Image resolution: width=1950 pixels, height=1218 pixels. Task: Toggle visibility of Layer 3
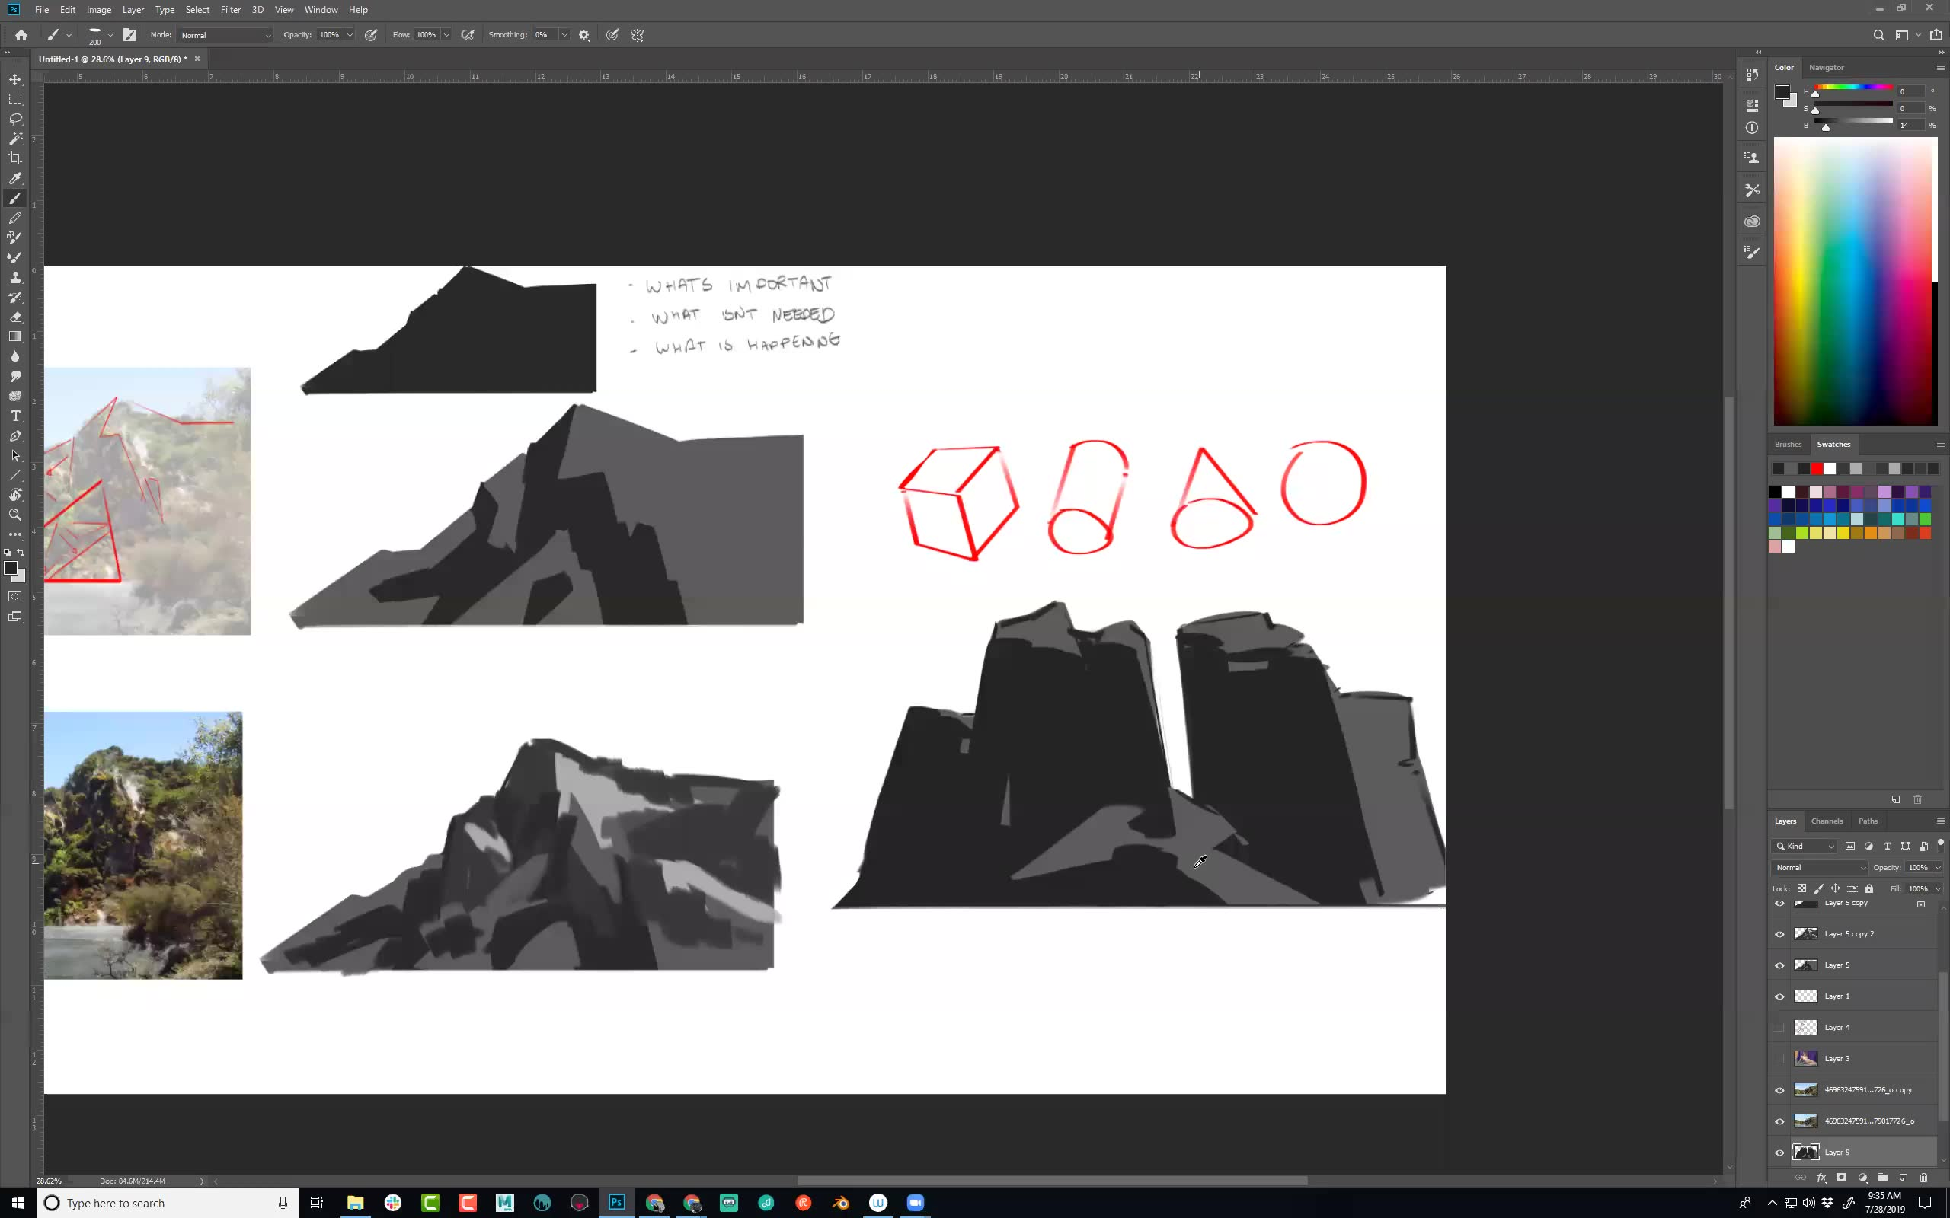click(x=1779, y=1058)
